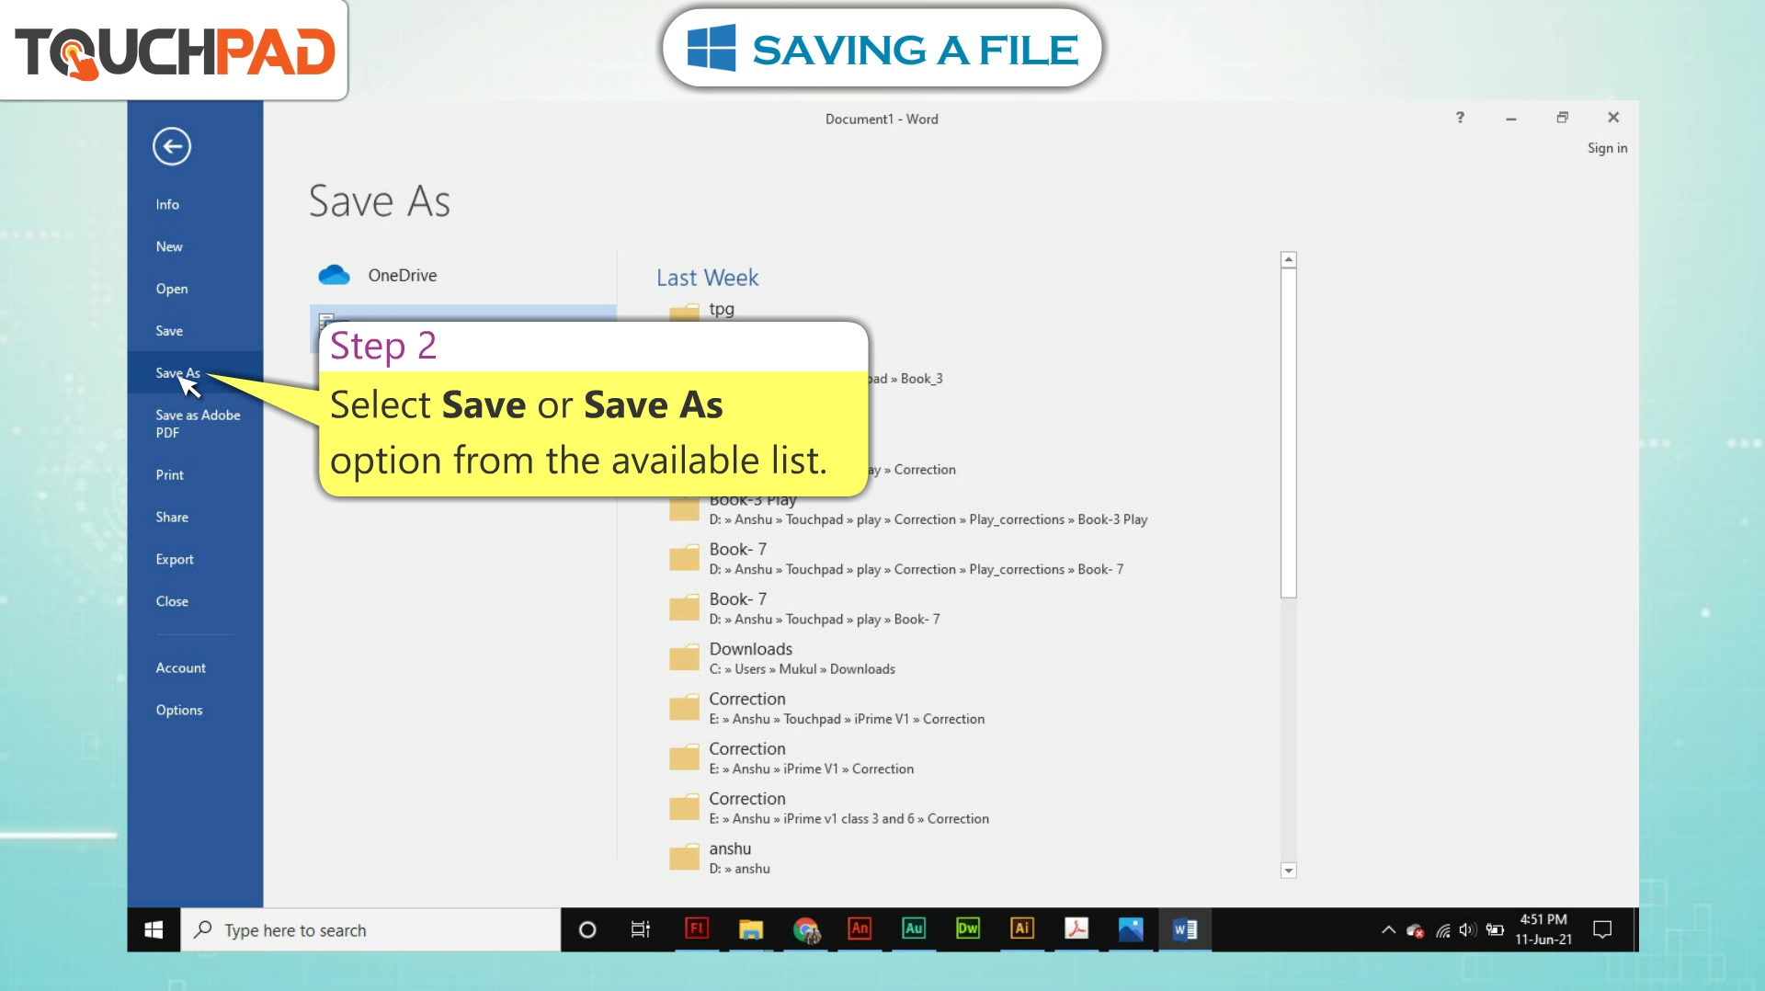The image size is (1765, 991).
Task: Click the scroll up arrow in folder list
Action: click(1289, 260)
